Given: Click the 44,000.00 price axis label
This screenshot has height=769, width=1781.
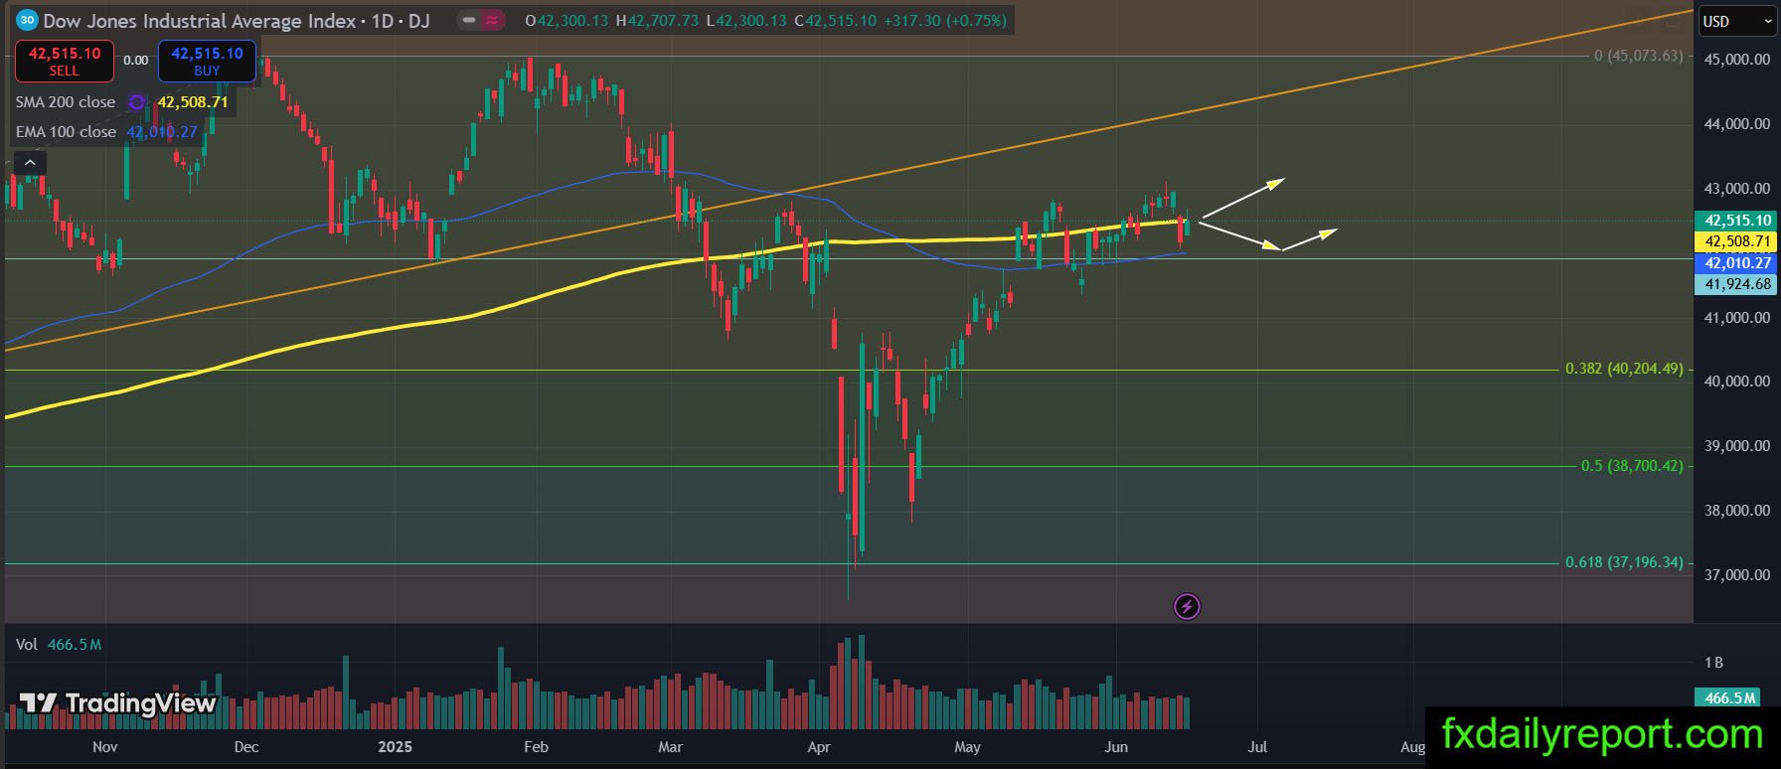Looking at the screenshot, I should coord(1737,124).
